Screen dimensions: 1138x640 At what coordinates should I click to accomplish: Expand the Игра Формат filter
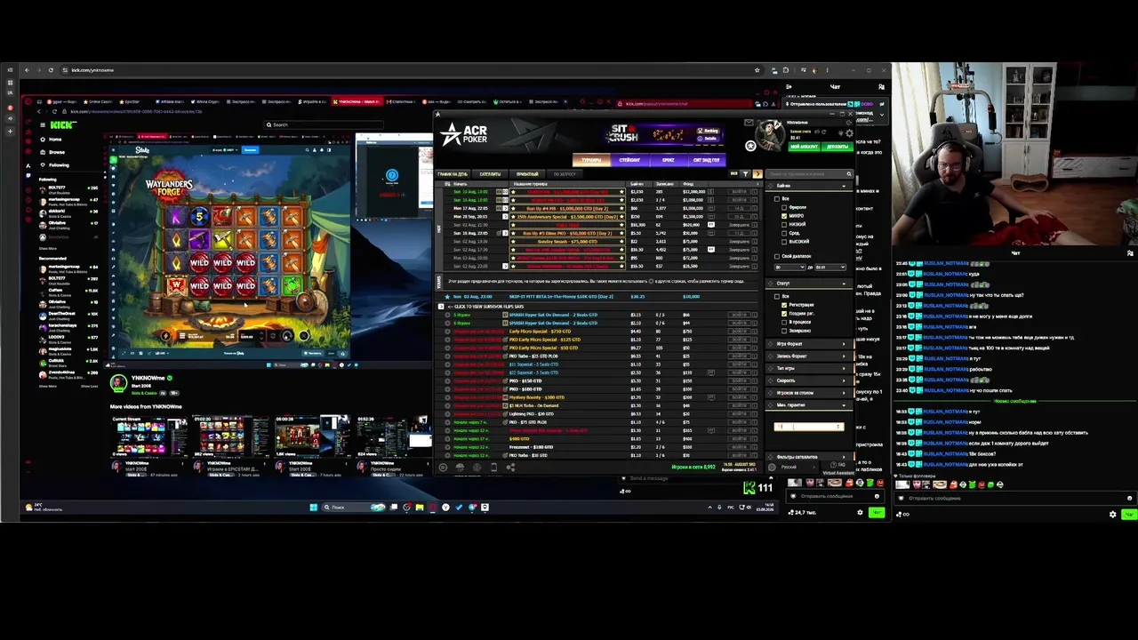[x=811, y=343]
